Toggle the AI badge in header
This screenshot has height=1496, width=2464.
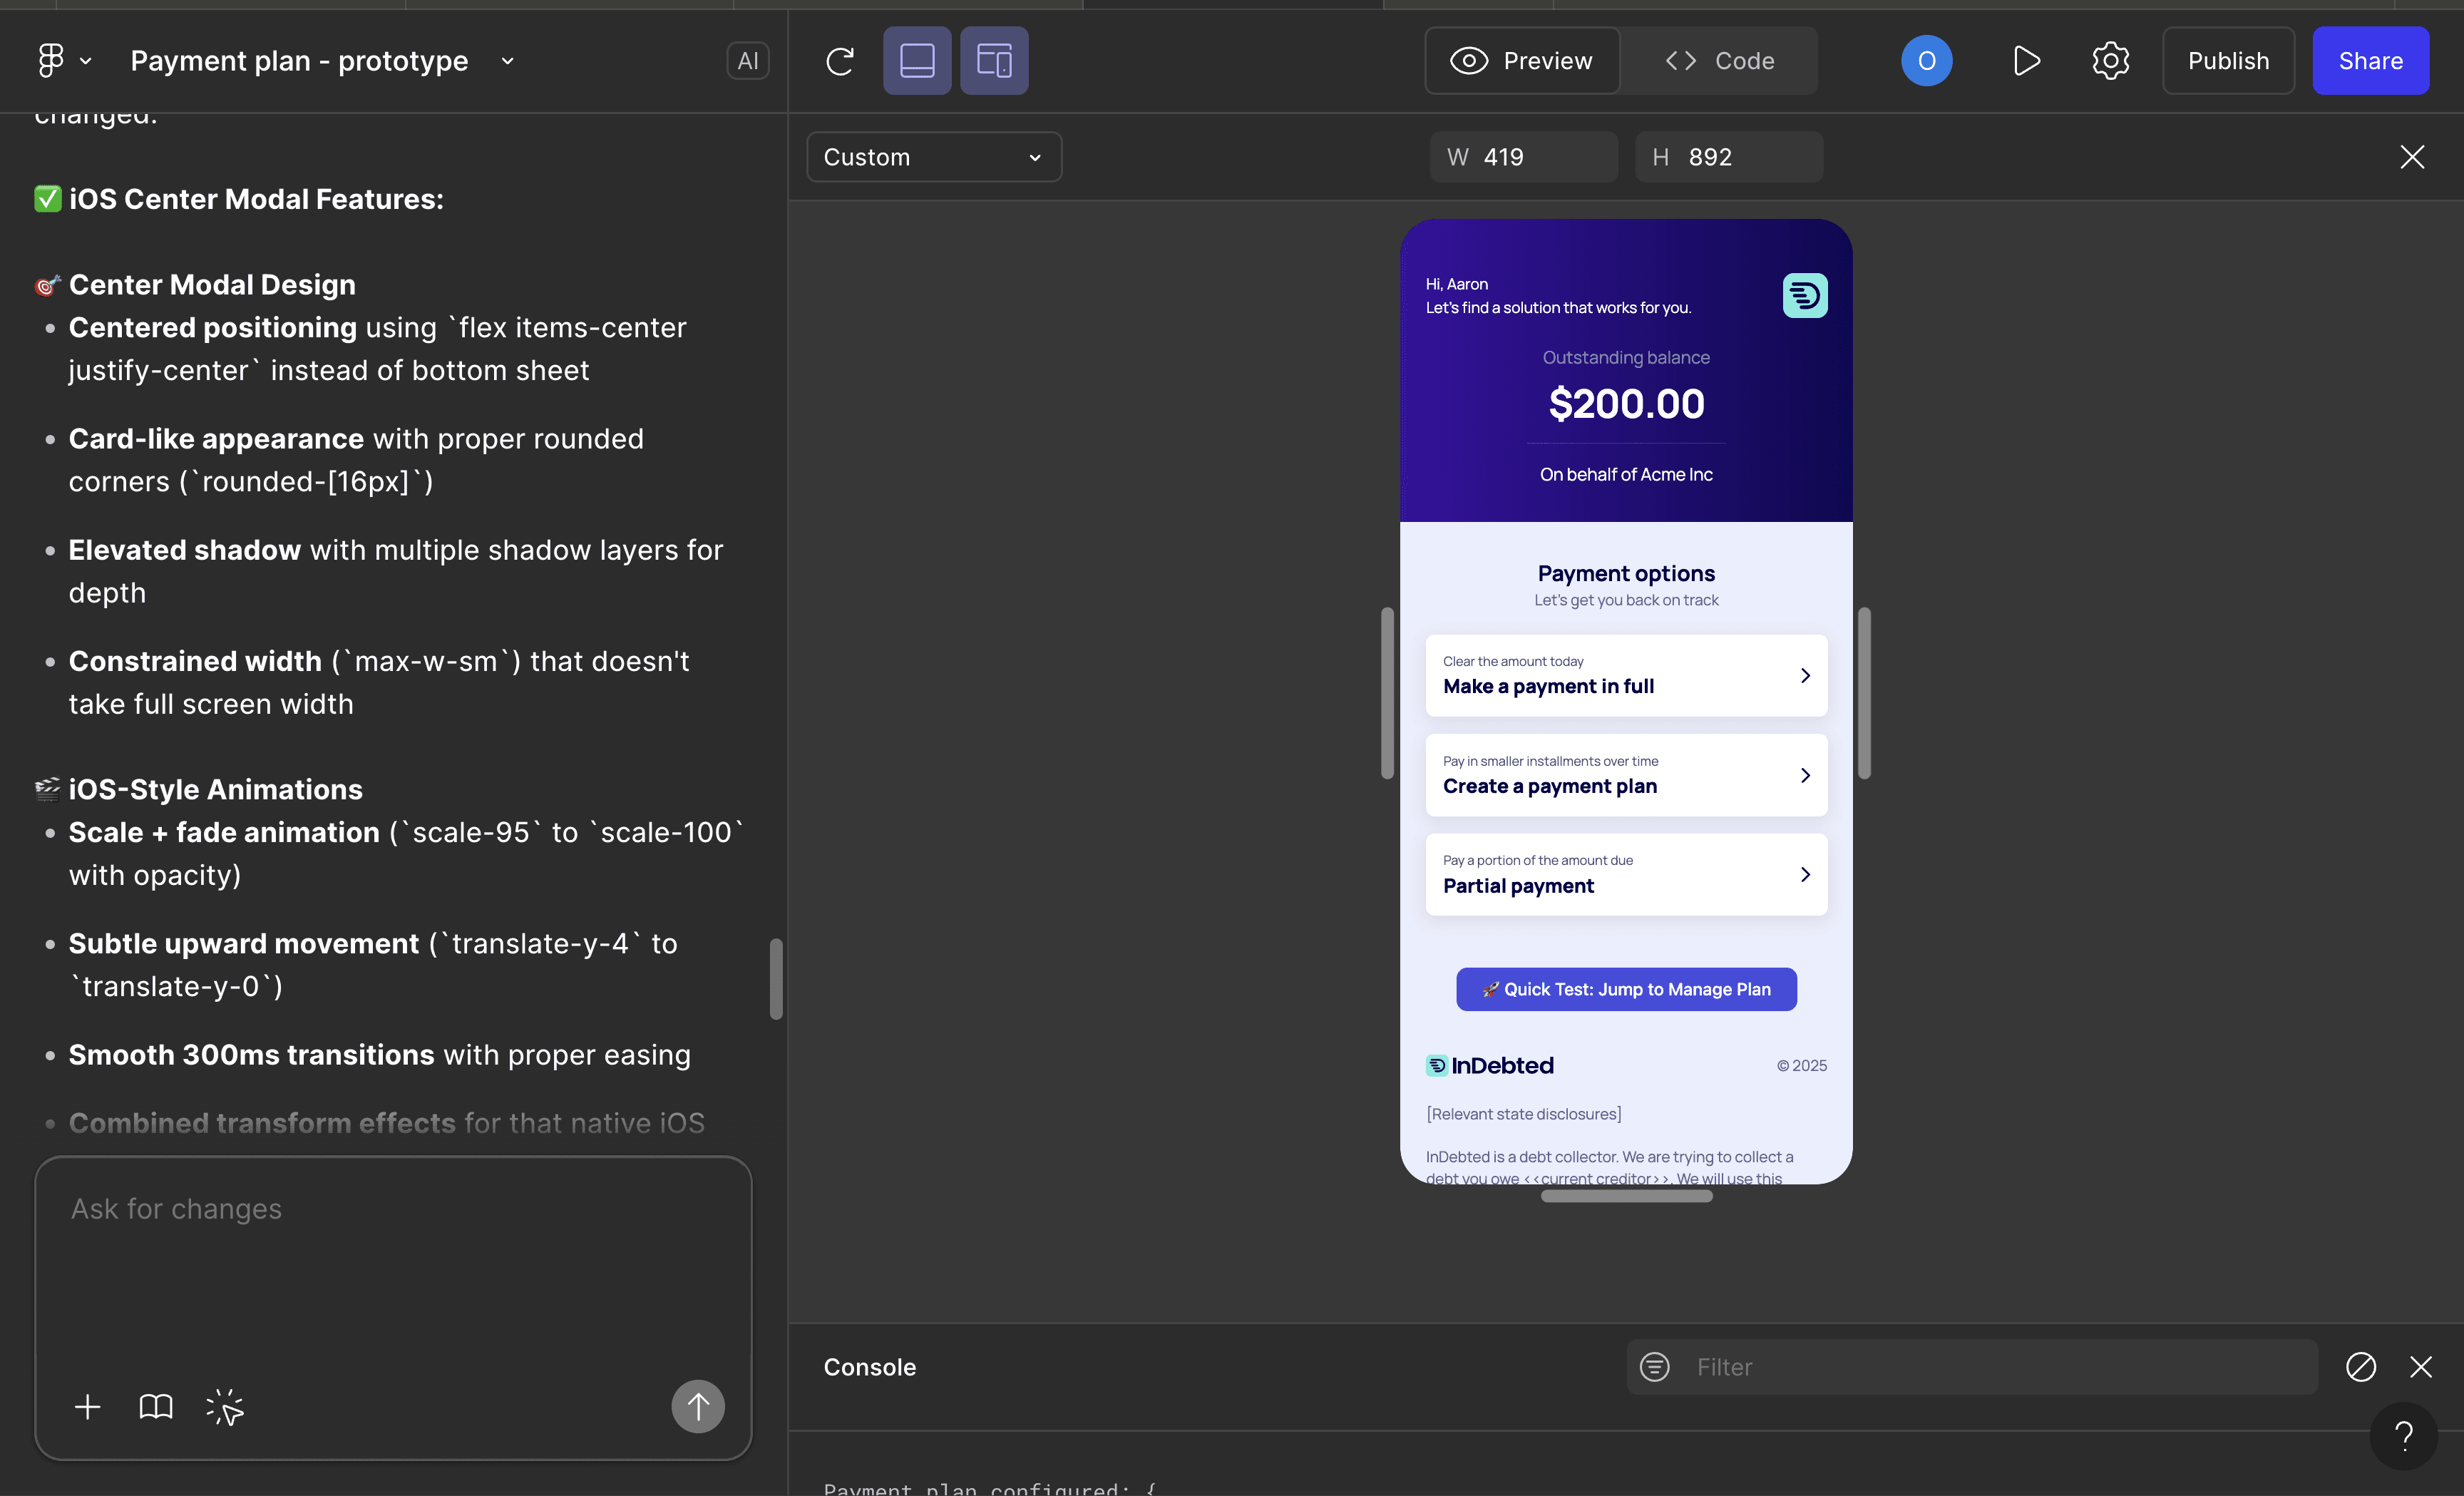747,61
